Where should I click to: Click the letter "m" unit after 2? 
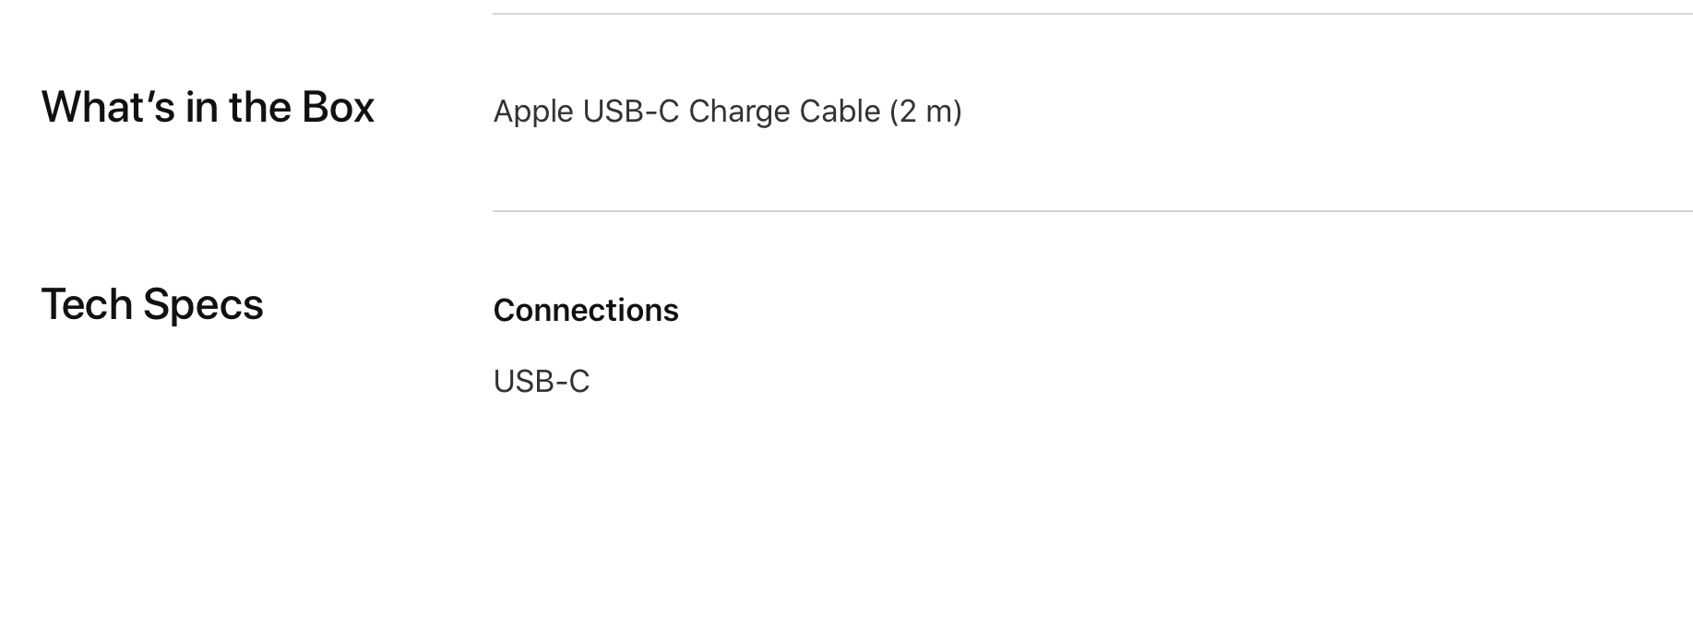pyautogui.click(x=938, y=112)
